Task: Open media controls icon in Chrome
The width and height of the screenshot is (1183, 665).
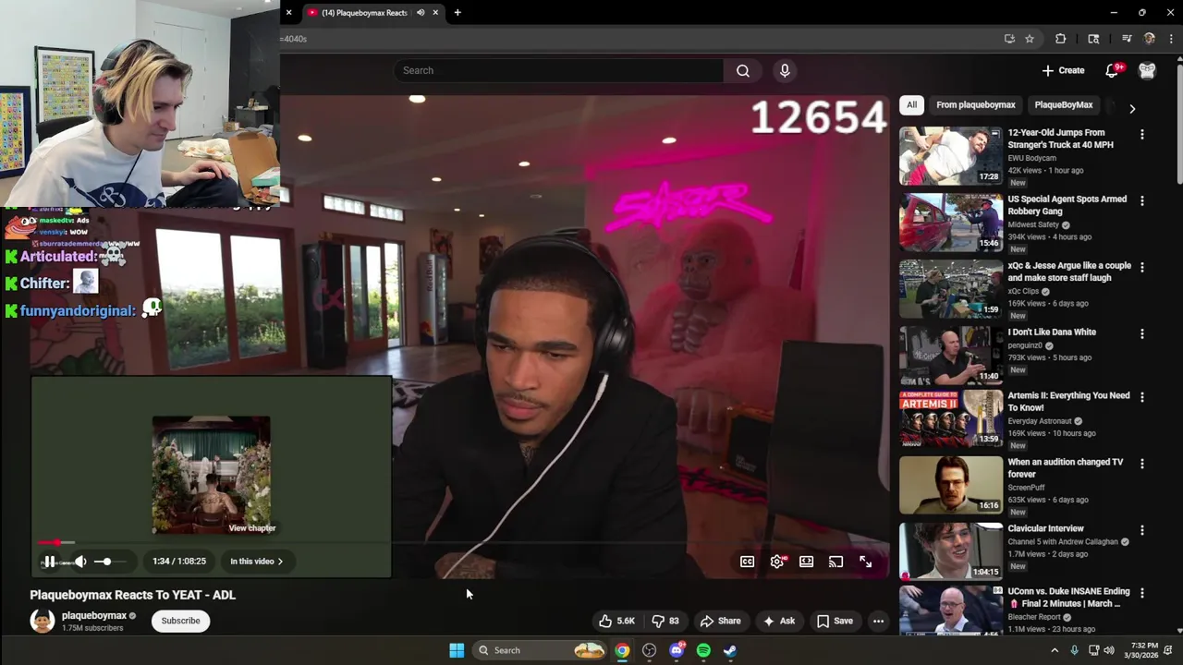Action: tap(1127, 39)
